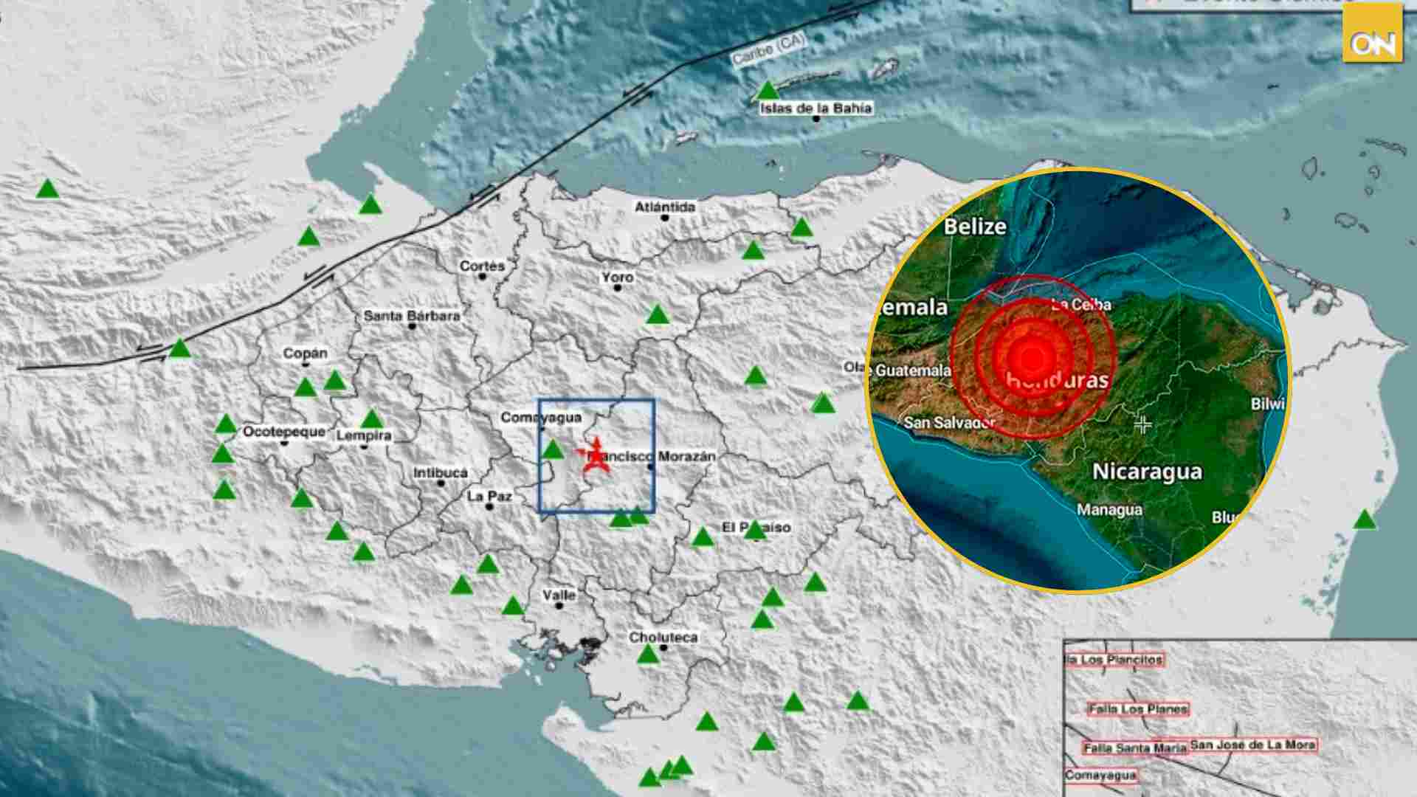
Task: Click the Falla Los Planes label
Action: [1137, 709]
